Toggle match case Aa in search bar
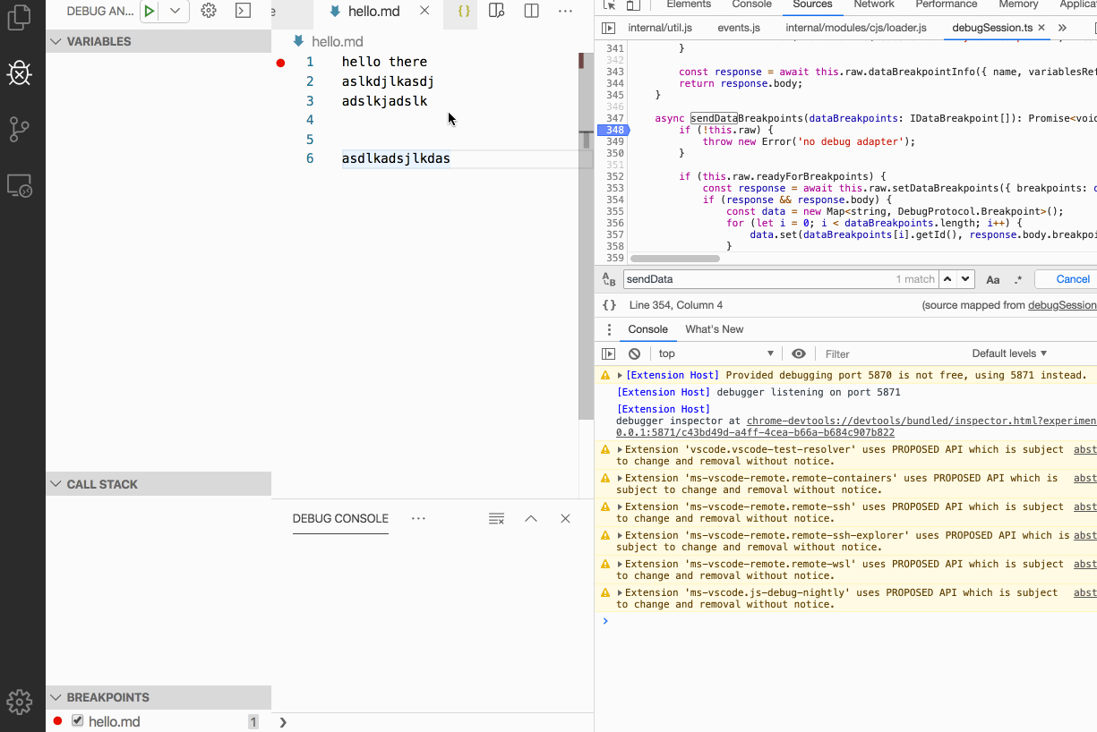 coord(992,279)
